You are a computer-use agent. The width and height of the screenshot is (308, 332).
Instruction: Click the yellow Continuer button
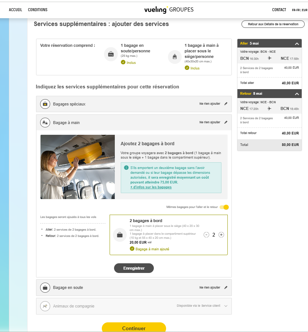[134, 328]
